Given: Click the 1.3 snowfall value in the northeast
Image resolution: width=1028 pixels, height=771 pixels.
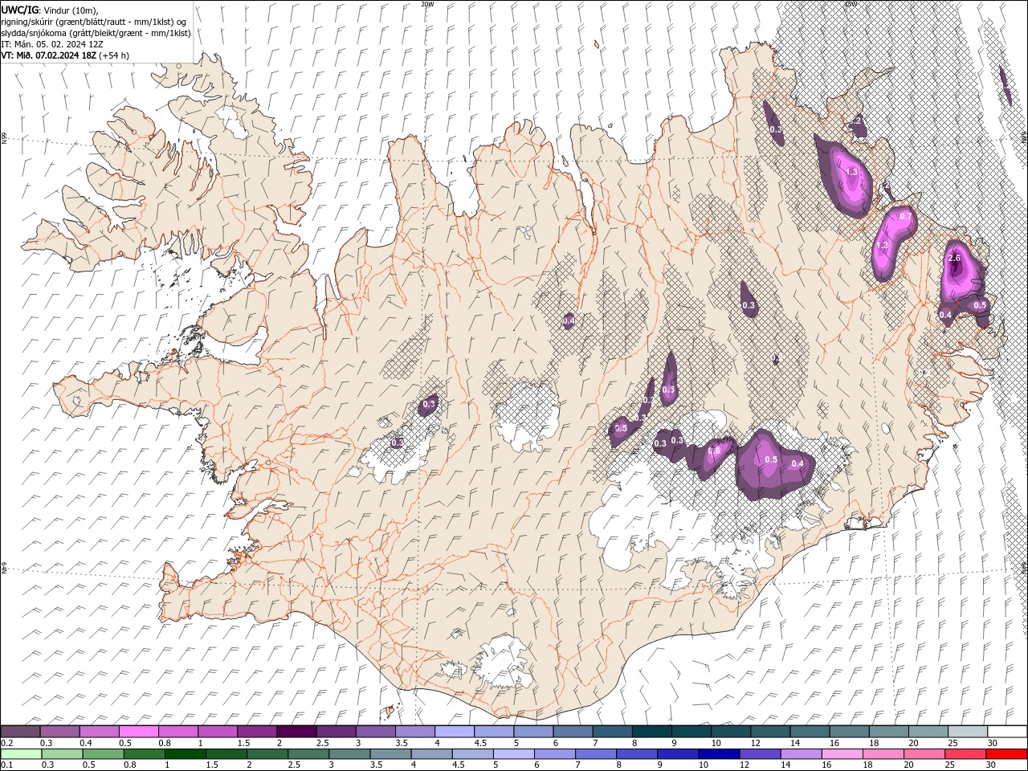Looking at the screenshot, I should [852, 172].
